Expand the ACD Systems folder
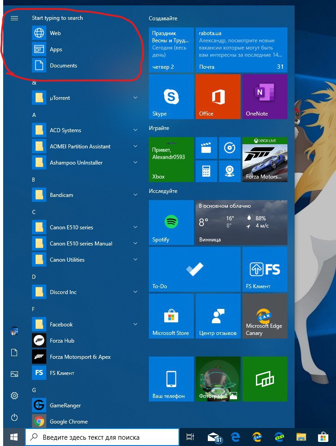The height and width of the screenshot is (446, 336). tap(85, 130)
